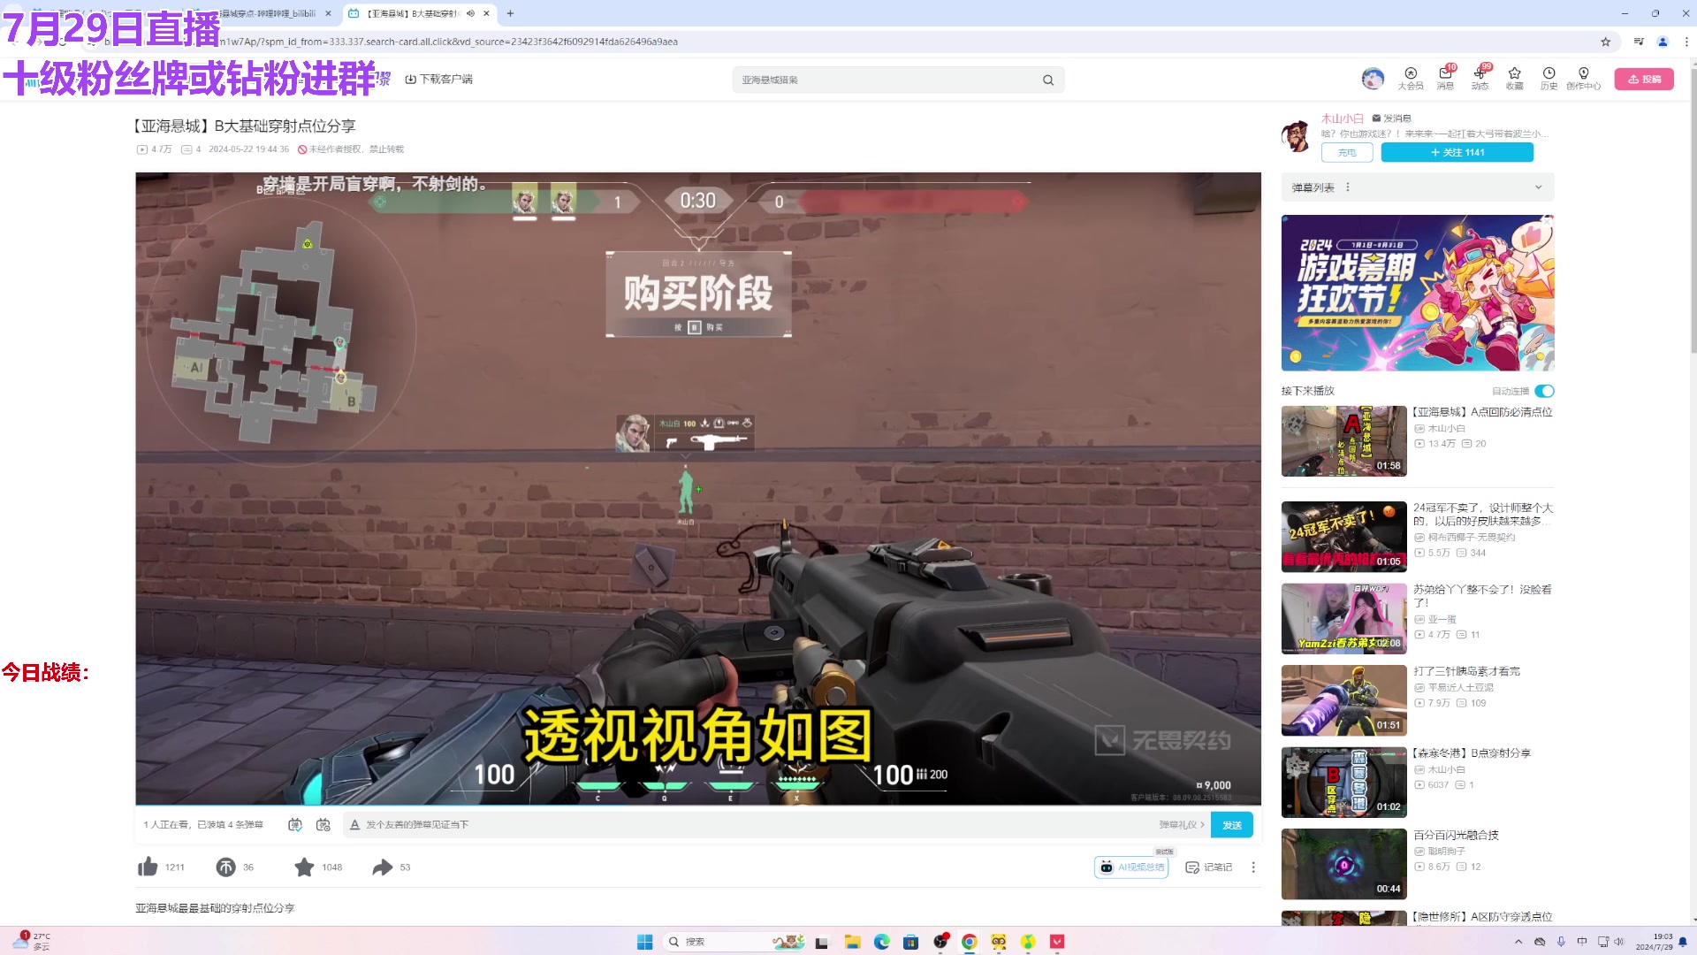1697x955 pixels.
Task: Click the page vertical scrollbar
Action: 1692,212
